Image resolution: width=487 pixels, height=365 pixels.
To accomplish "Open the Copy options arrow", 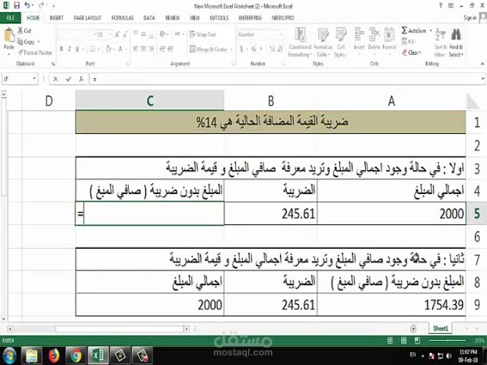I will [x=39, y=42].
